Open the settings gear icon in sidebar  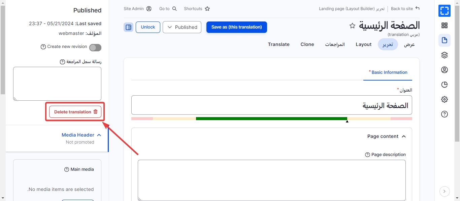click(x=444, y=99)
